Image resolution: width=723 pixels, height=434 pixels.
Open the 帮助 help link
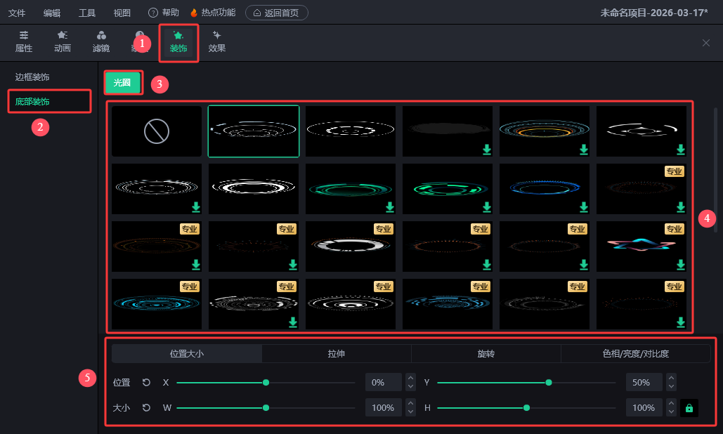click(164, 13)
